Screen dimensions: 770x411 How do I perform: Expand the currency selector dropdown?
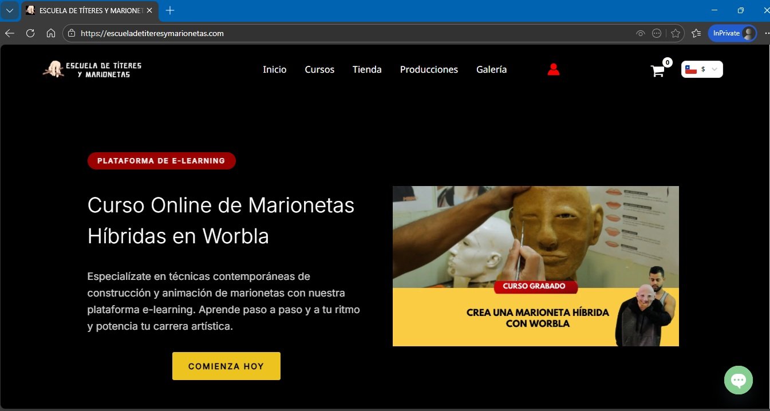click(702, 69)
